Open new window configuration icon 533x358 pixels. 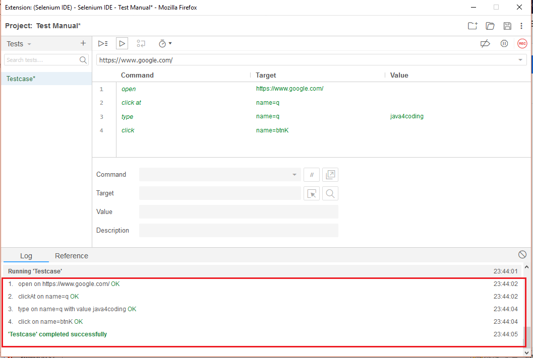(330, 175)
